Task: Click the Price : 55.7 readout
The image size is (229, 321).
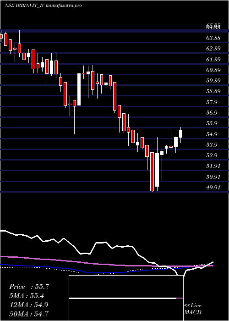Action: point(29,287)
